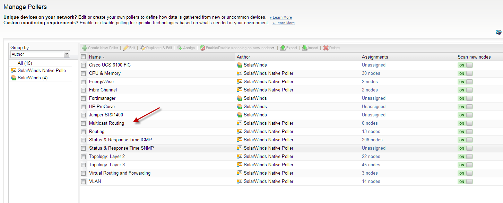This screenshot has height=203, width=503.
Task: Click the Export arrow icon
Action: click(283, 48)
